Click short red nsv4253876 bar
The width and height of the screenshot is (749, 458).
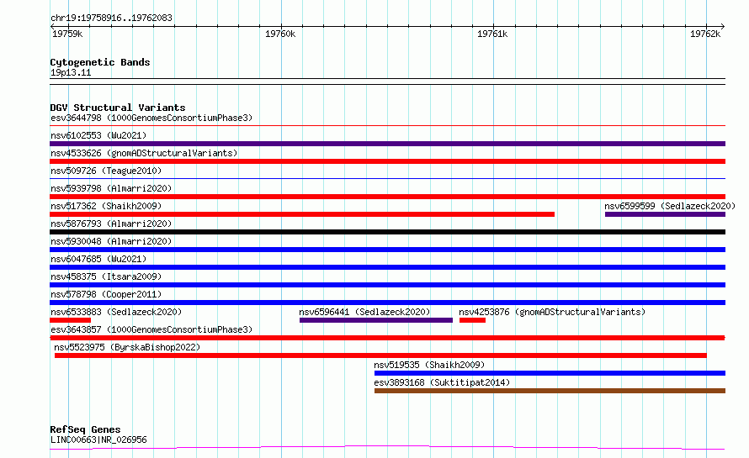[x=472, y=320]
